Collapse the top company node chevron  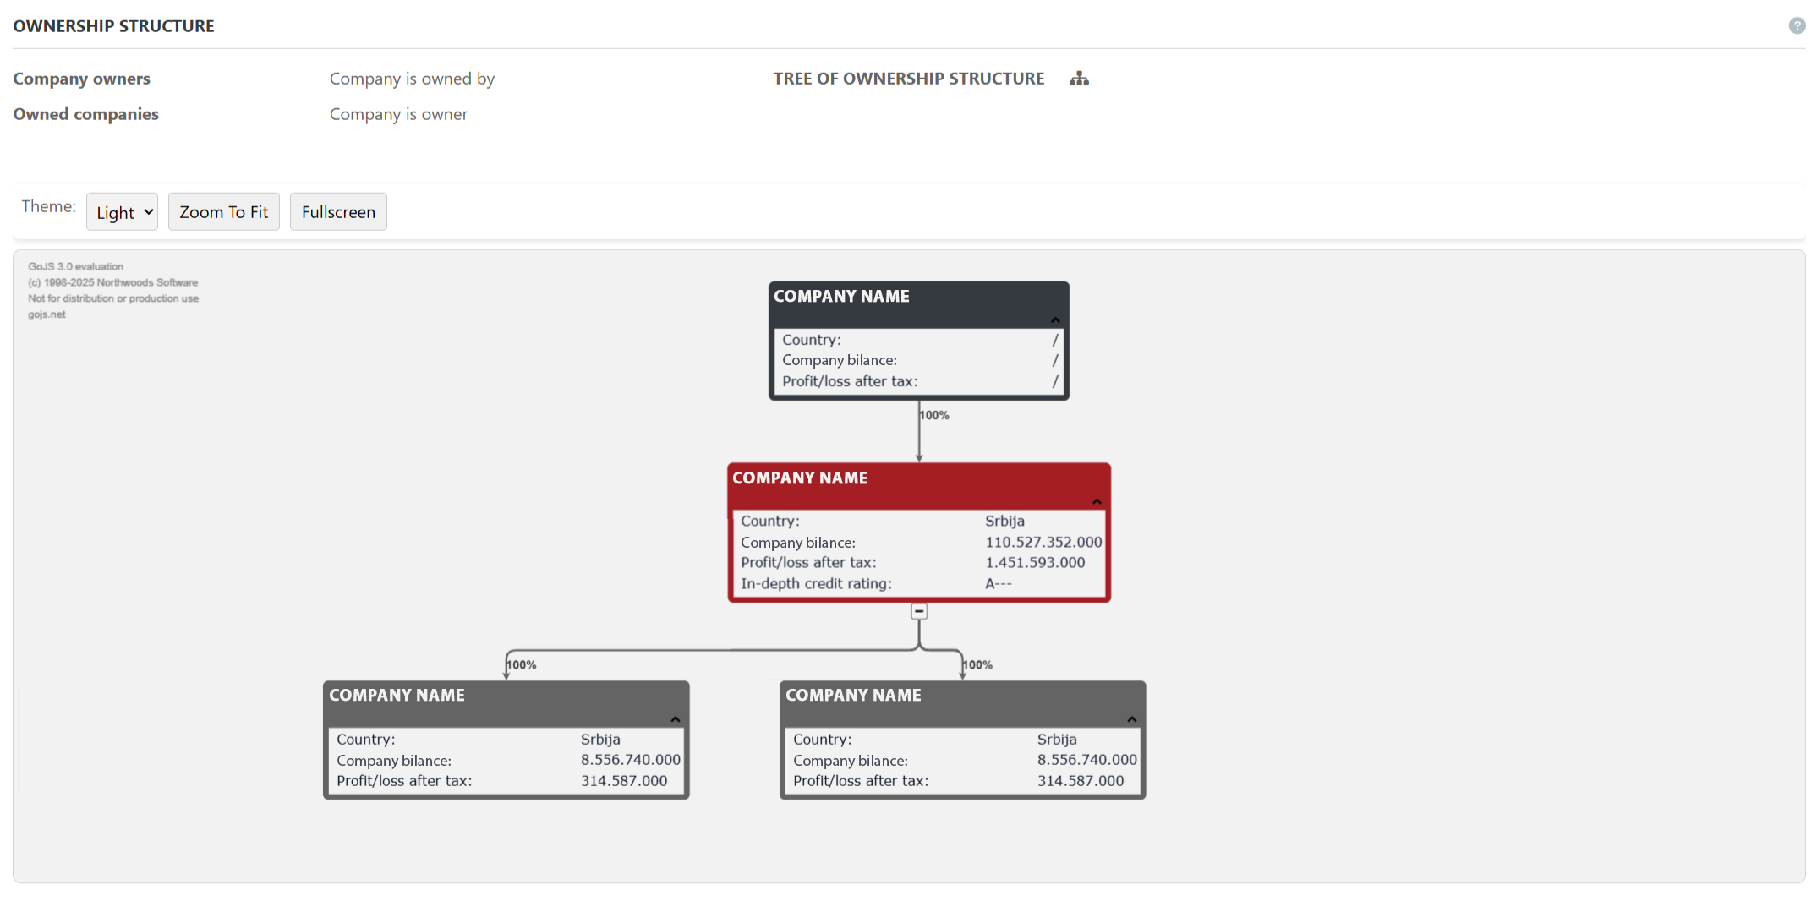click(1055, 319)
